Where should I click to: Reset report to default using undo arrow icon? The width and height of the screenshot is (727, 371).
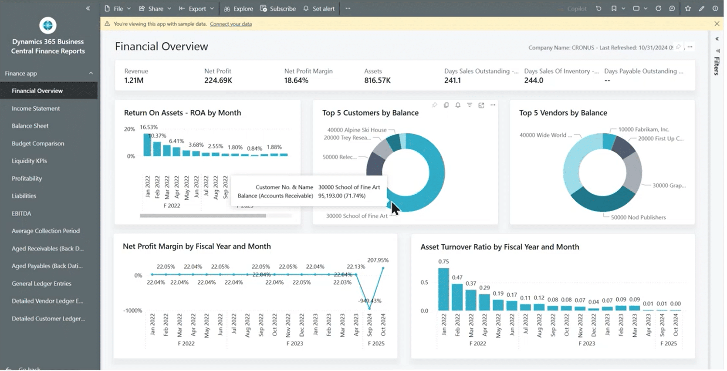click(599, 9)
